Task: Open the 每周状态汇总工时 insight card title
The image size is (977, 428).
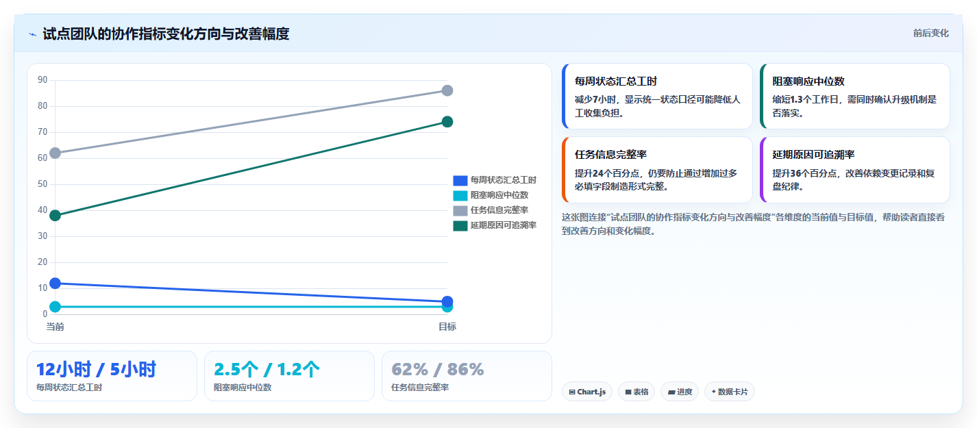Action: click(616, 81)
